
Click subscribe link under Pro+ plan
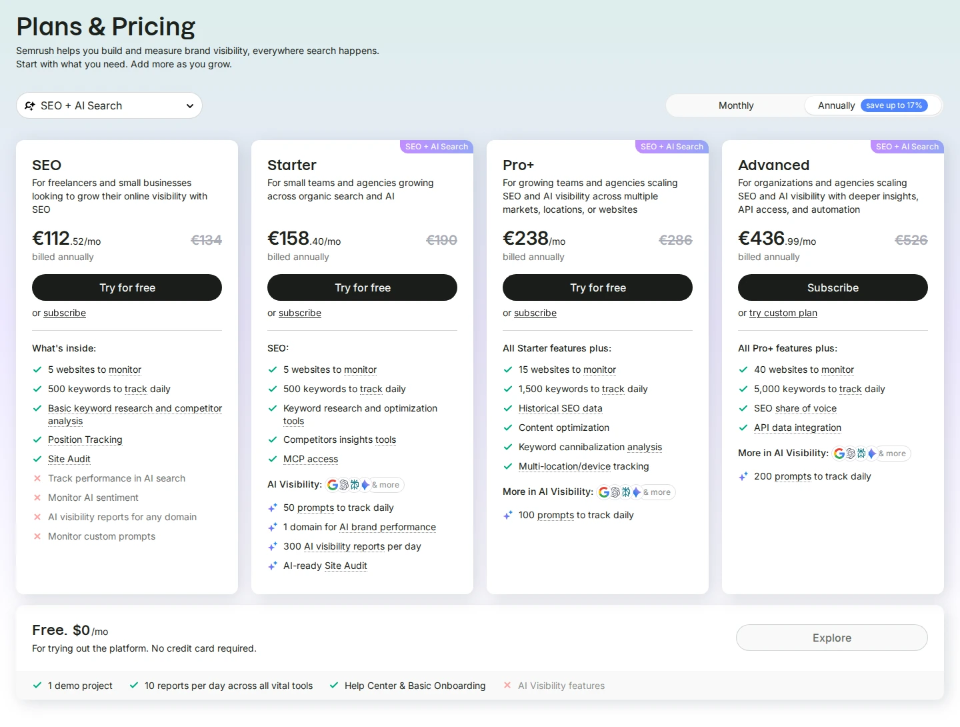click(x=535, y=313)
